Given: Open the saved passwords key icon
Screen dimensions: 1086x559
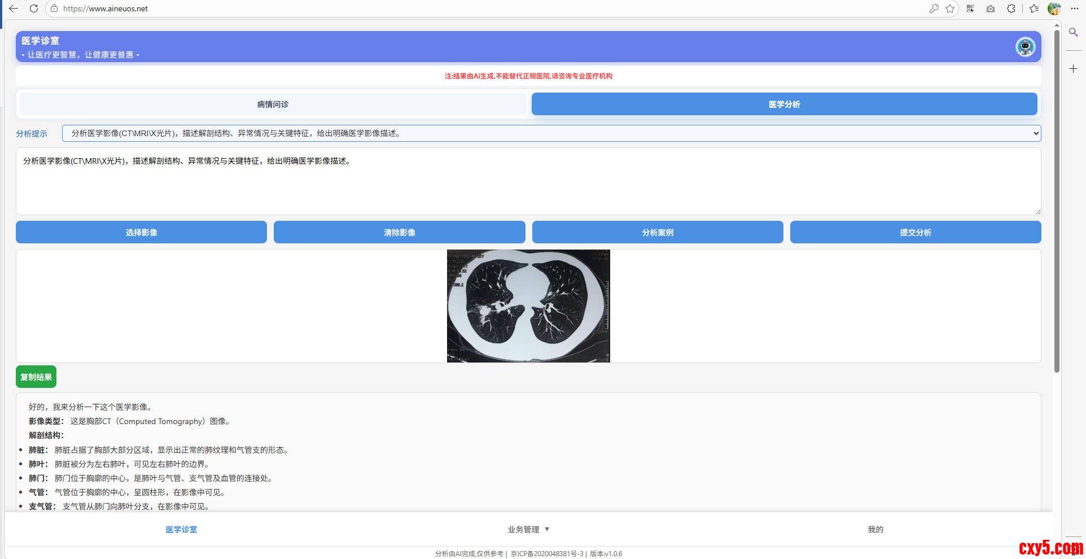Looking at the screenshot, I should (x=934, y=8).
